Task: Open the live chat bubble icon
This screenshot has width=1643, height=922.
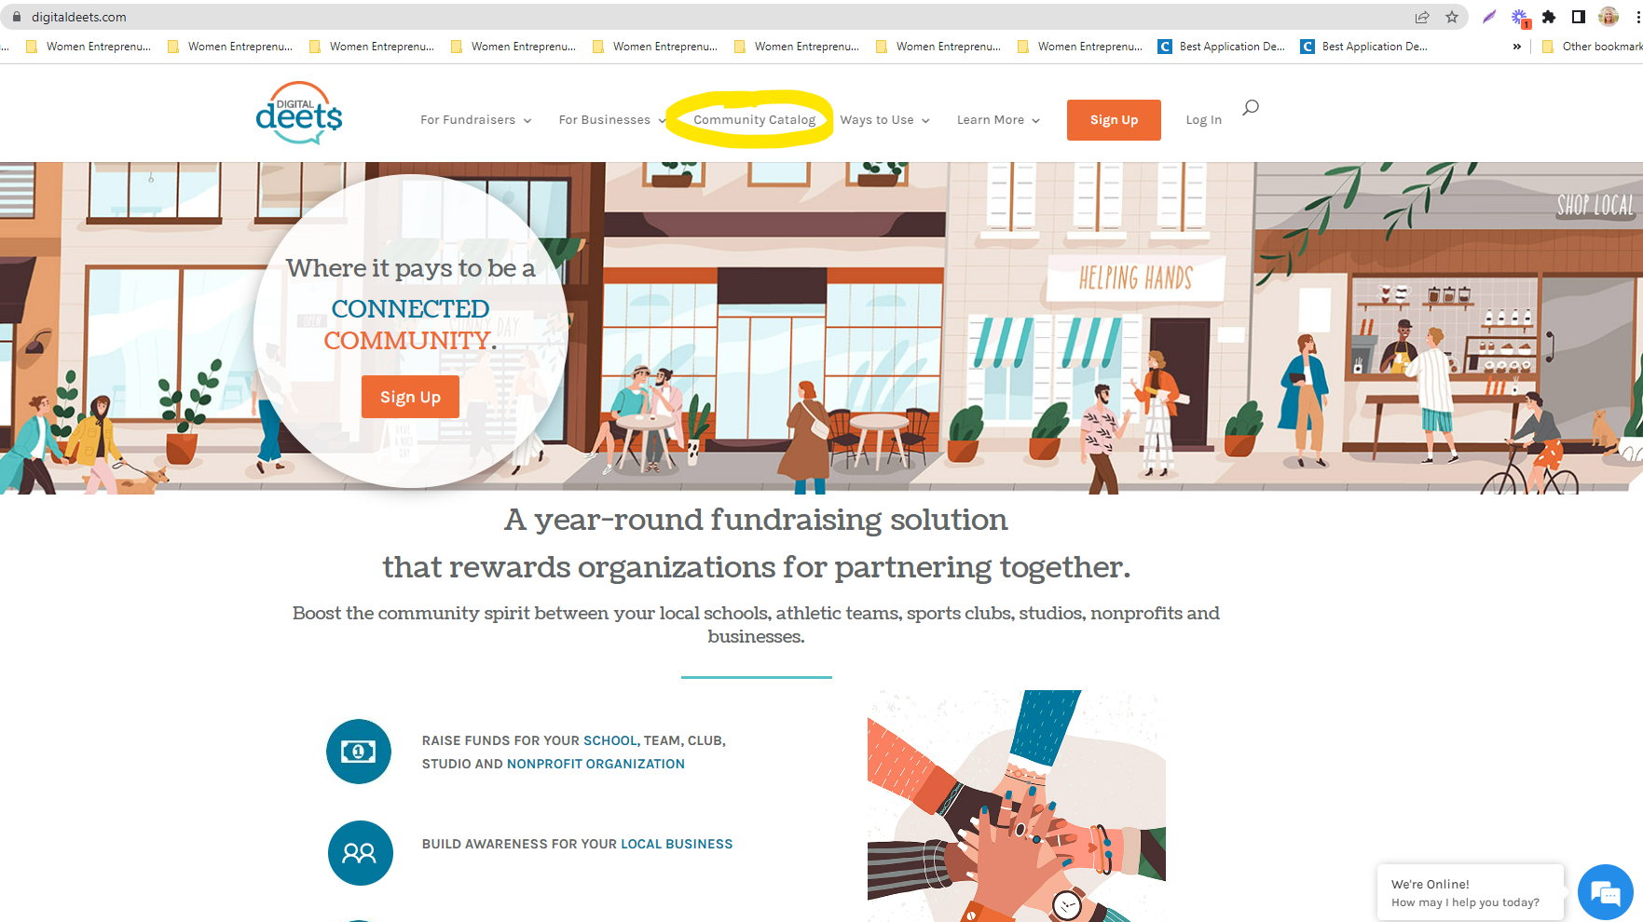Action: point(1605,892)
